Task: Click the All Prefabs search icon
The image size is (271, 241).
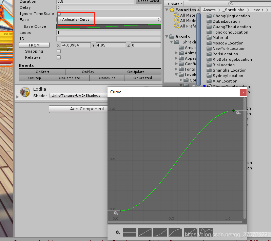Action: coord(176,26)
